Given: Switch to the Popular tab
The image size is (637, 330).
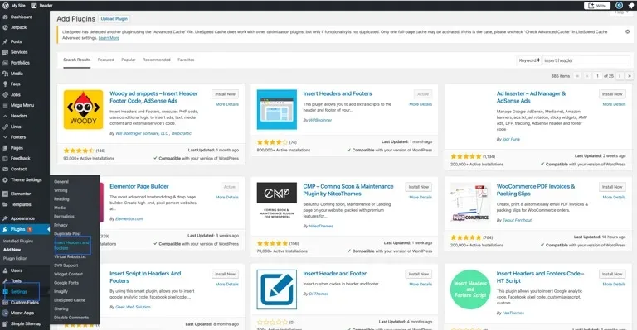Looking at the screenshot, I should point(129,60).
